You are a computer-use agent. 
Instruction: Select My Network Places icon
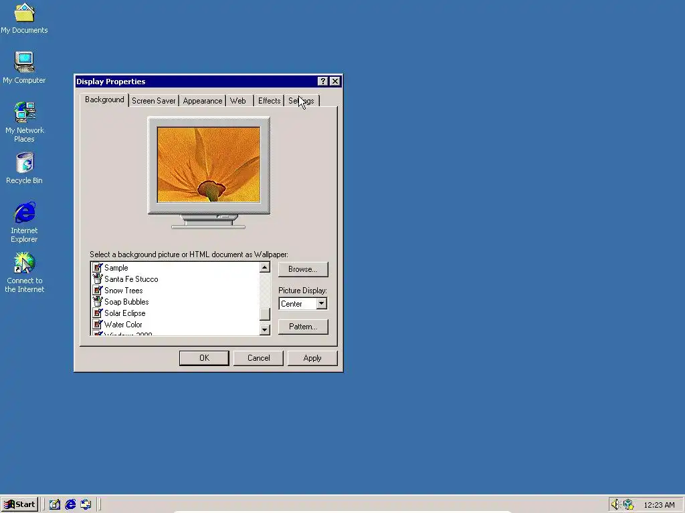click(25, 122)
